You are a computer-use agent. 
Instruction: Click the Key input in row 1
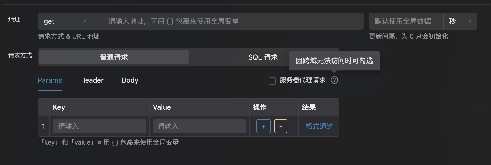point(99,126)
